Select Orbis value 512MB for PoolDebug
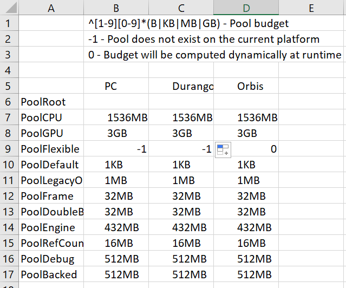The height and width of the screenshot is (288, 346). (x=246, y=258)
